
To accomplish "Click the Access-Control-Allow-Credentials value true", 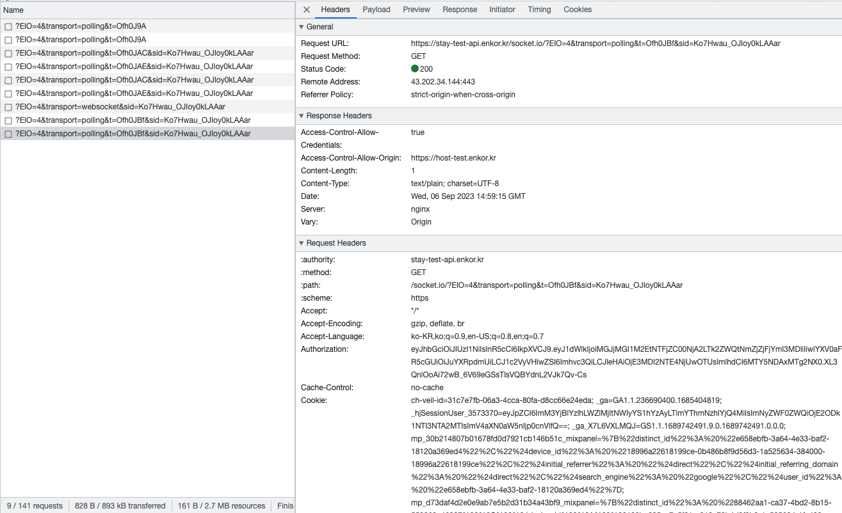I will [417, 132].
